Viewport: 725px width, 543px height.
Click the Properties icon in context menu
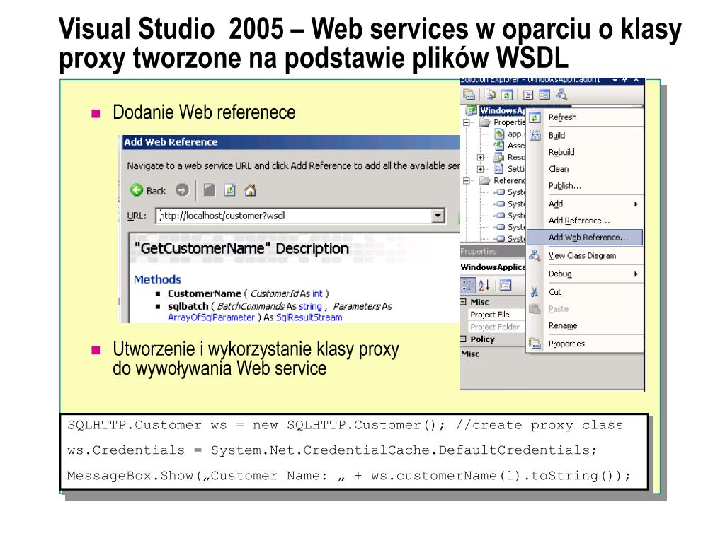point(535,344)
